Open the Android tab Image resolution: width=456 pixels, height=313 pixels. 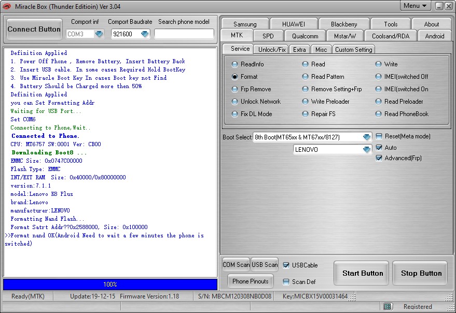click(435, 36)
